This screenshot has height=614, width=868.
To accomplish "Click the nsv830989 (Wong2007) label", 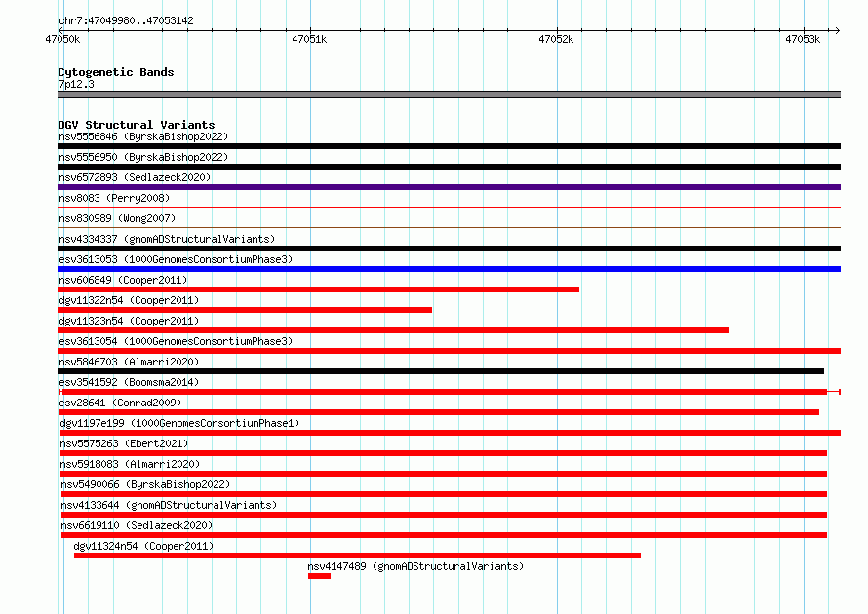I will [x=117, y=218].
